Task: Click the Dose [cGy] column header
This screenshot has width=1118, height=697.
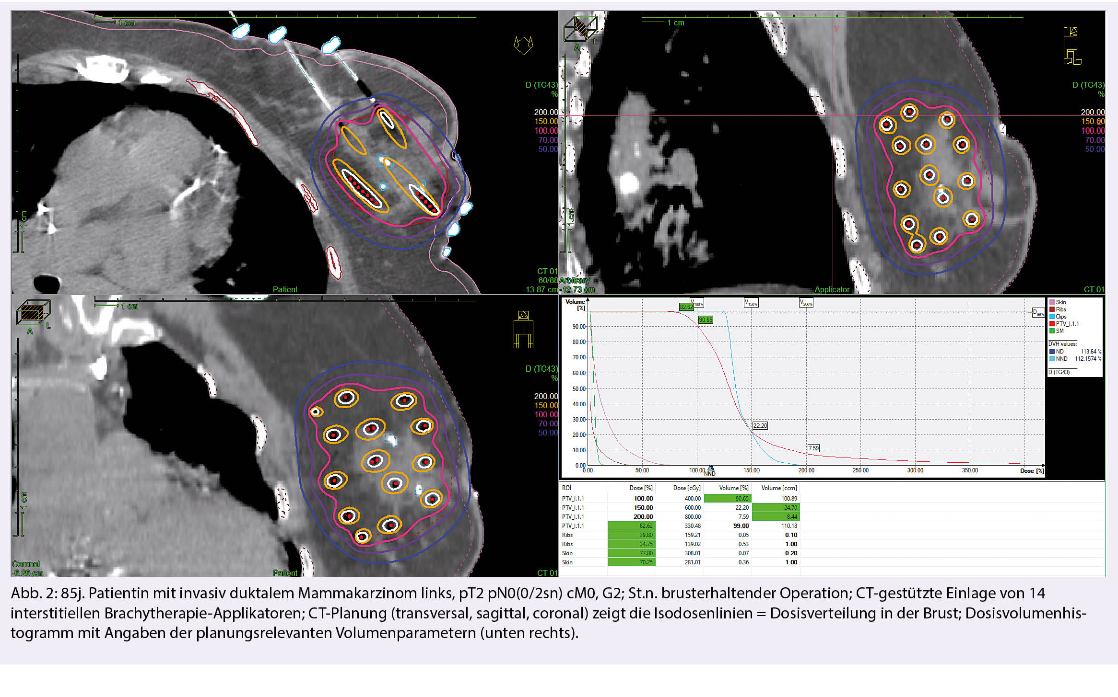Action: [x=687, y=488]
